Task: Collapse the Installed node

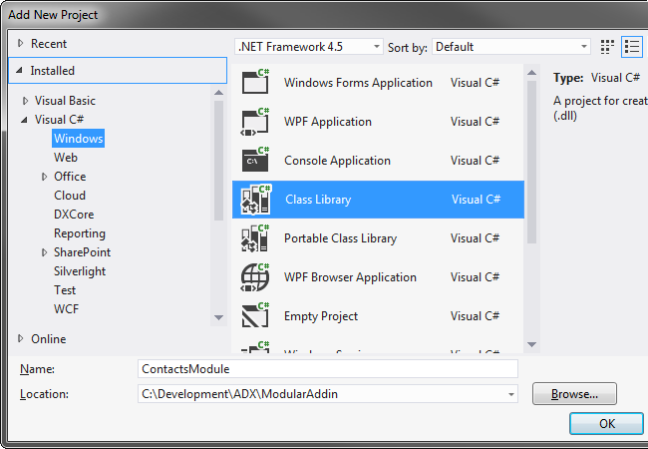Action: [x=19, y=70]
